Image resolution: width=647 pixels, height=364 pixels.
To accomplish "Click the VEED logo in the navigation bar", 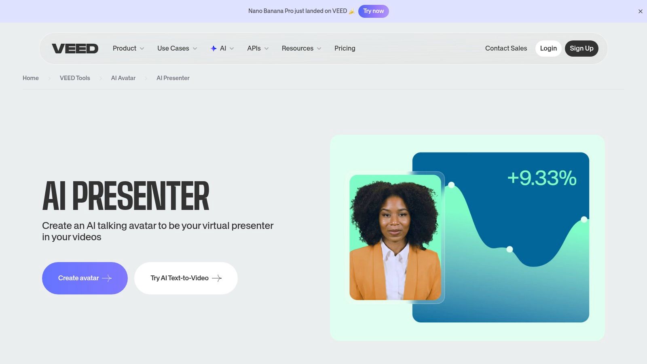I will pos(75,48).
